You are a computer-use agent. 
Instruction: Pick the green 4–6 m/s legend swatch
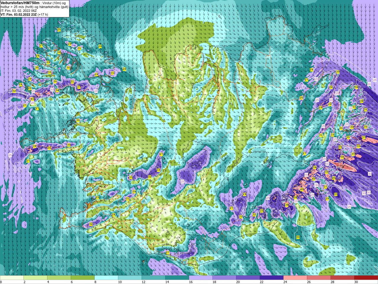pos(59,278)
